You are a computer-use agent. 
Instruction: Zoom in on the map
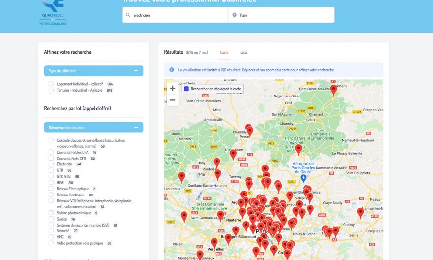click(173, 89)
